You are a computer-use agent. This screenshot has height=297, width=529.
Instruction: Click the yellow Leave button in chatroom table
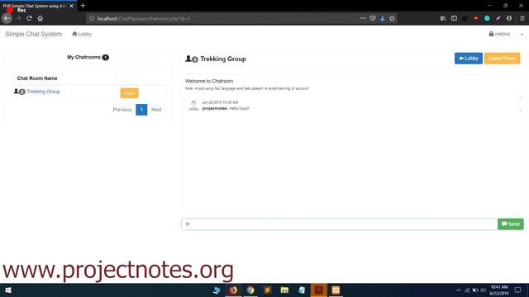coord(129,93)
